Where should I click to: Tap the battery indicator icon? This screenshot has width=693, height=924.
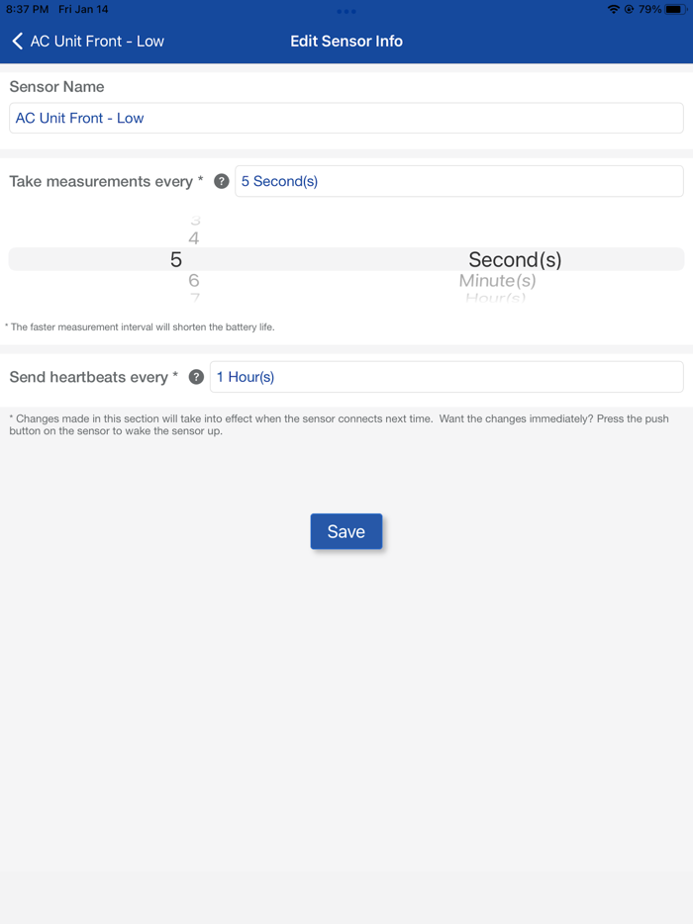675,9
